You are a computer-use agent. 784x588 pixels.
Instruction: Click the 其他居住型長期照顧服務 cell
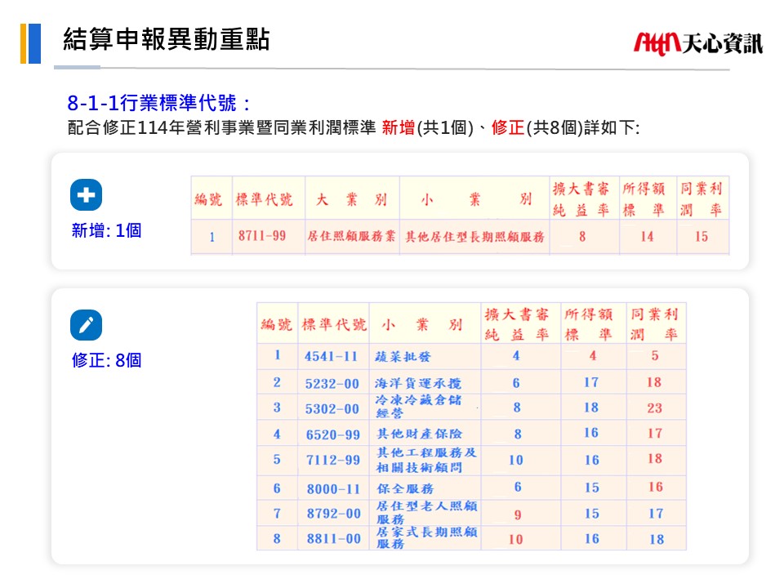474,237
